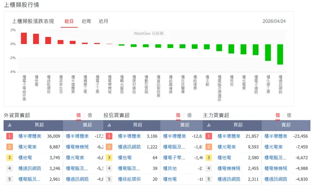Image resolution: width=314 pixels, height=186 pixels.
Task: Open 櫃通訊網路 in 投信 買超 column
Action: click(x=129, y=147)
